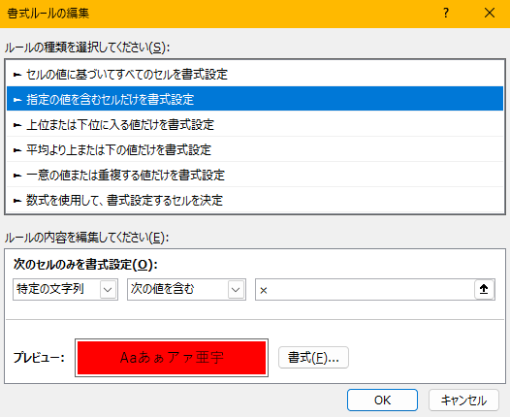Click the range collapse arrow icon
The image size is (510, 417).
tap(484, 289)
